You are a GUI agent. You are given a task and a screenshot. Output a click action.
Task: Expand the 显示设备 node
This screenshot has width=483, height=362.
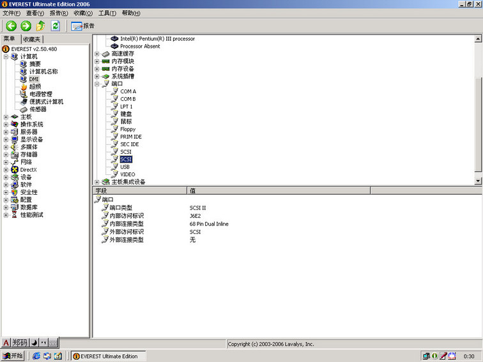pyautogui.click(x=6, y=139)
